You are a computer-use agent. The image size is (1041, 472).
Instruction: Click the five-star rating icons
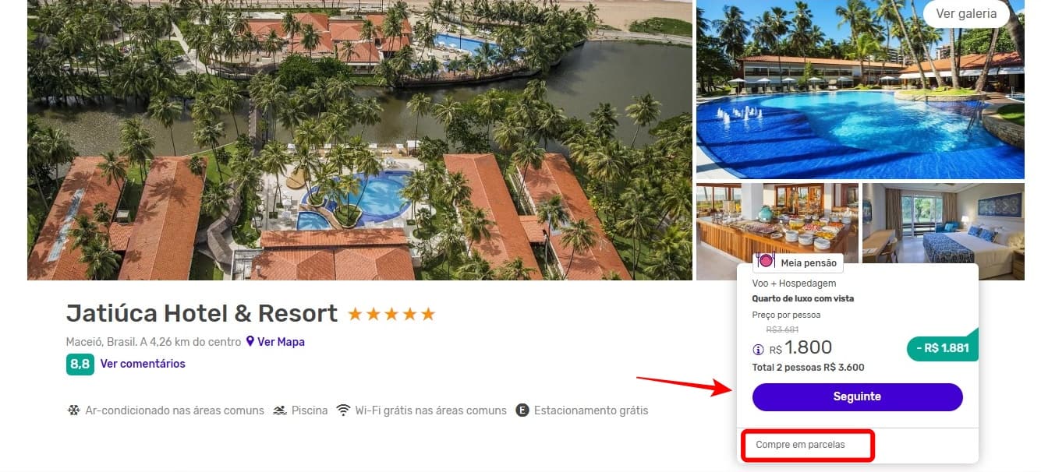[x=391, y=314]
